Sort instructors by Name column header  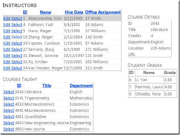tap(45, 12)
